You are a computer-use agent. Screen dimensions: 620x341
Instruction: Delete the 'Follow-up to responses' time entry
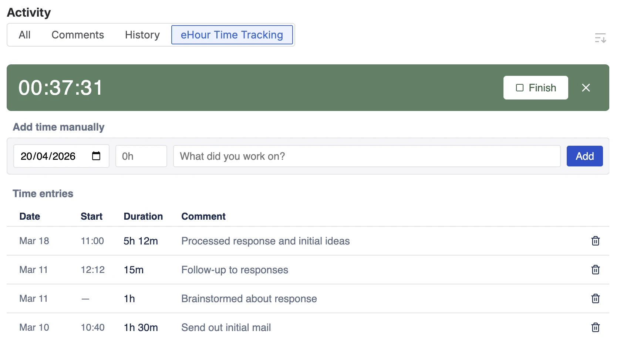click(x=595, y=270)
